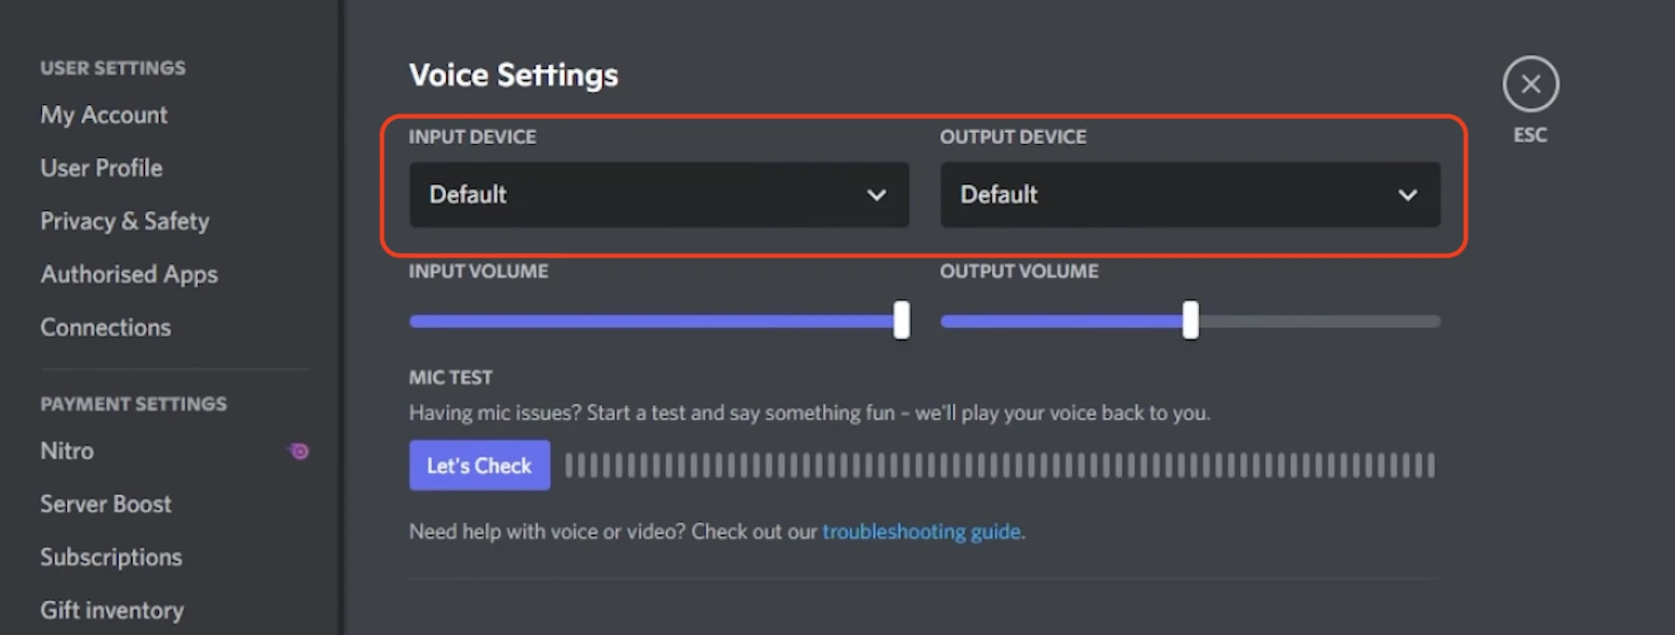Navigate to Connections settings
Image resolution: width=1675 pixels, height=635 pixels.
[x=106, y=327]
